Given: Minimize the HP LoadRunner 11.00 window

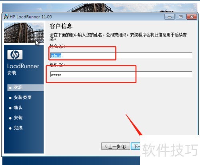Looking at the screenshot, I should pos(170,17).
